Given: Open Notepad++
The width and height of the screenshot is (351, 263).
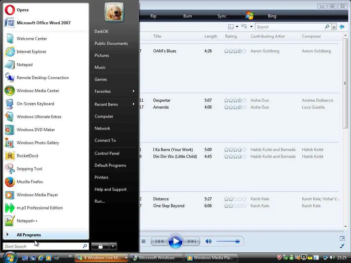Looking at the screenshot, I should [46, 221].
